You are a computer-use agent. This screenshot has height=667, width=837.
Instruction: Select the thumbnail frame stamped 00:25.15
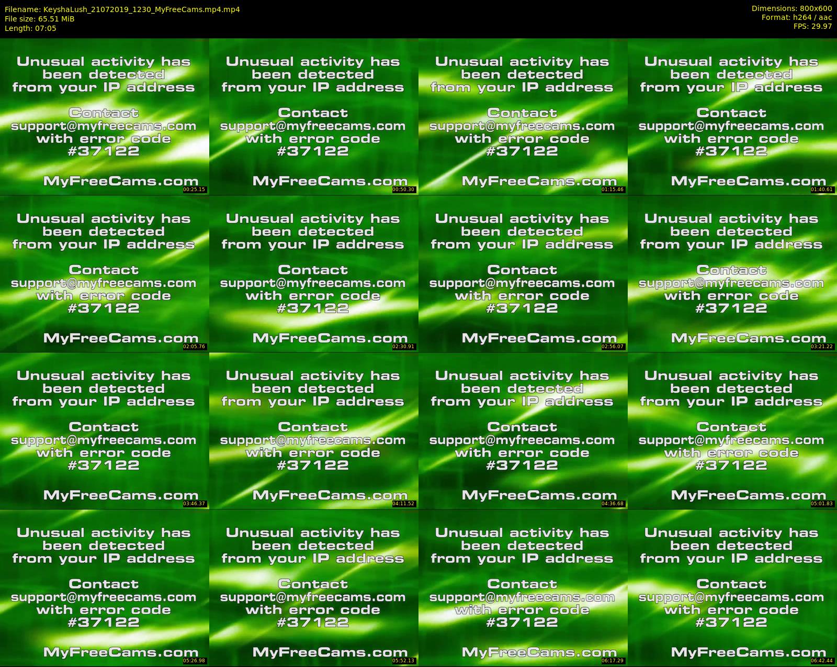coord(105,116)
